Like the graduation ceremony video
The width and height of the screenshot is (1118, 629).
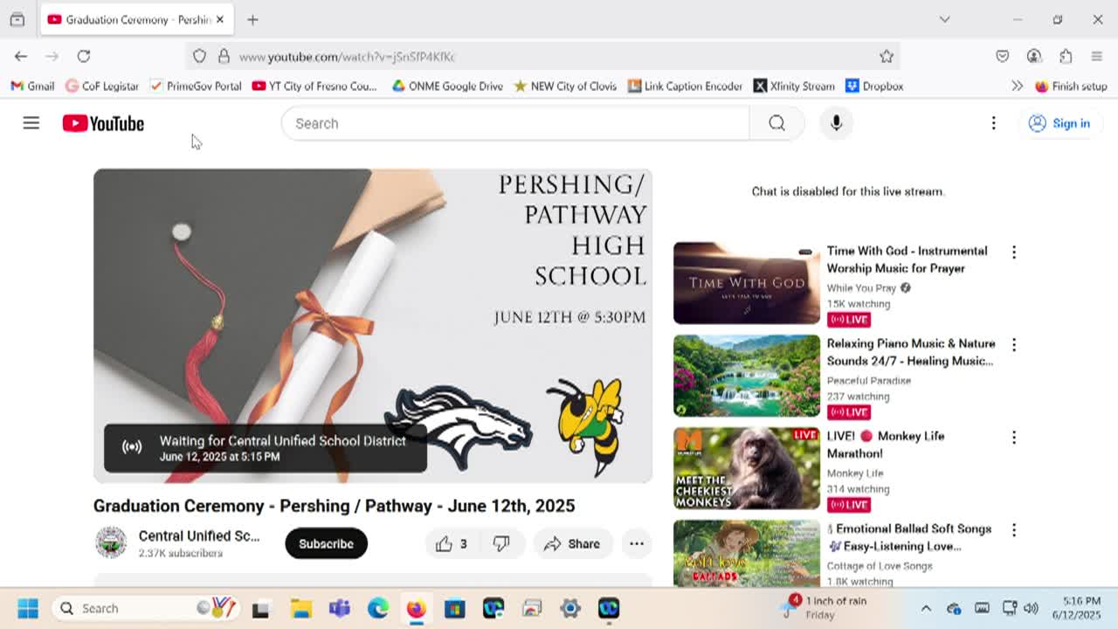pos(452,543)
